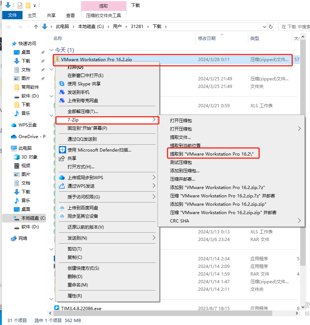The width and height of the screenshot is (310, 325).
Task: Click the Microsoft Defender shield icon
Action: (x=63, y=150)
